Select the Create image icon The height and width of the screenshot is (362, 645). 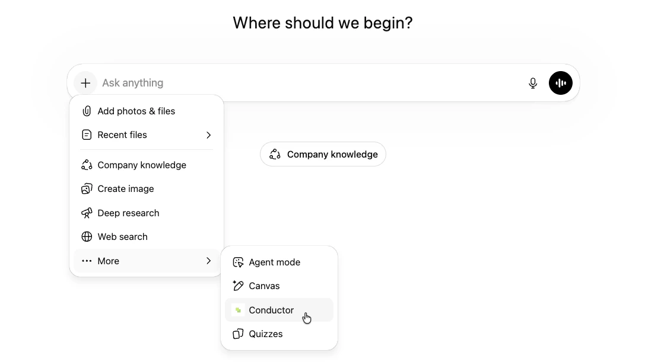86,188
